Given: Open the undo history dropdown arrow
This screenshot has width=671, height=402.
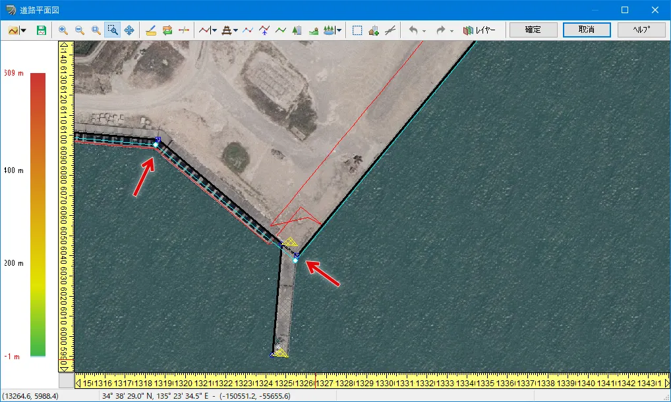Looking at the screenshot, I should pyautogui.click(x=424, y=30).
